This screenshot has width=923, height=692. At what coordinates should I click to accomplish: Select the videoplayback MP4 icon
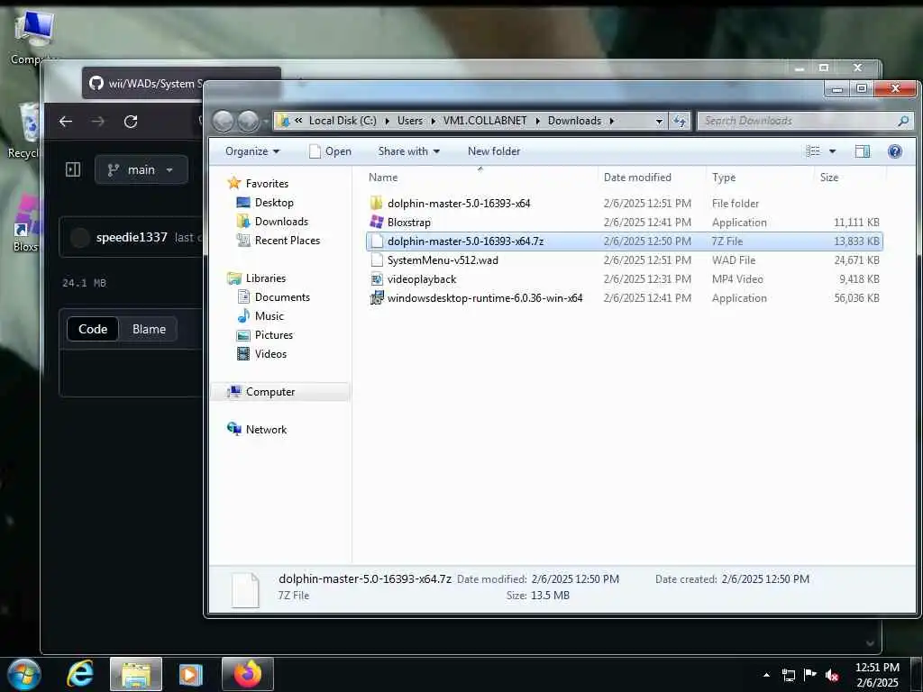point(377,279)
